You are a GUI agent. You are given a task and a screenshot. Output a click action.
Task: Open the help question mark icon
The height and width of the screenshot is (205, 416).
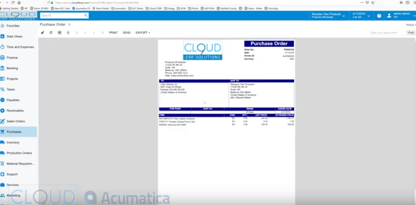tap(379, 16)
